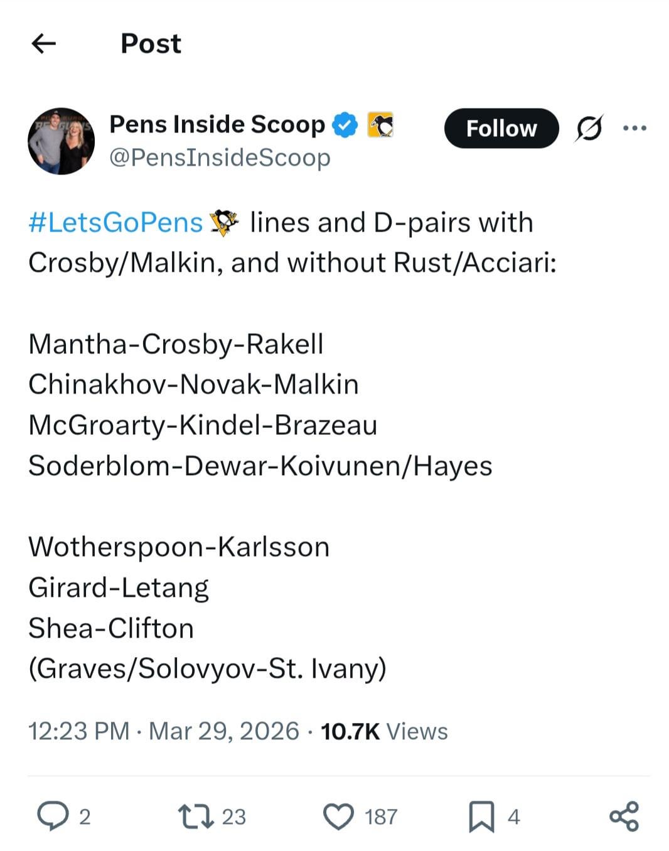The height and width of the screenshot is (851, 669).
Task: Click the @PensInsideScoop handle
Action: click(220, 157)
